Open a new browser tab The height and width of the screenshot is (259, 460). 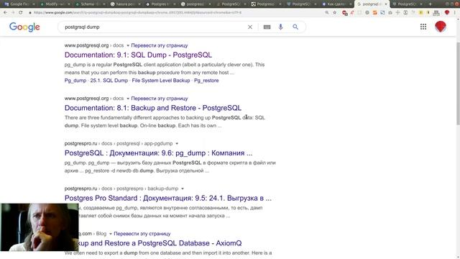430,4
